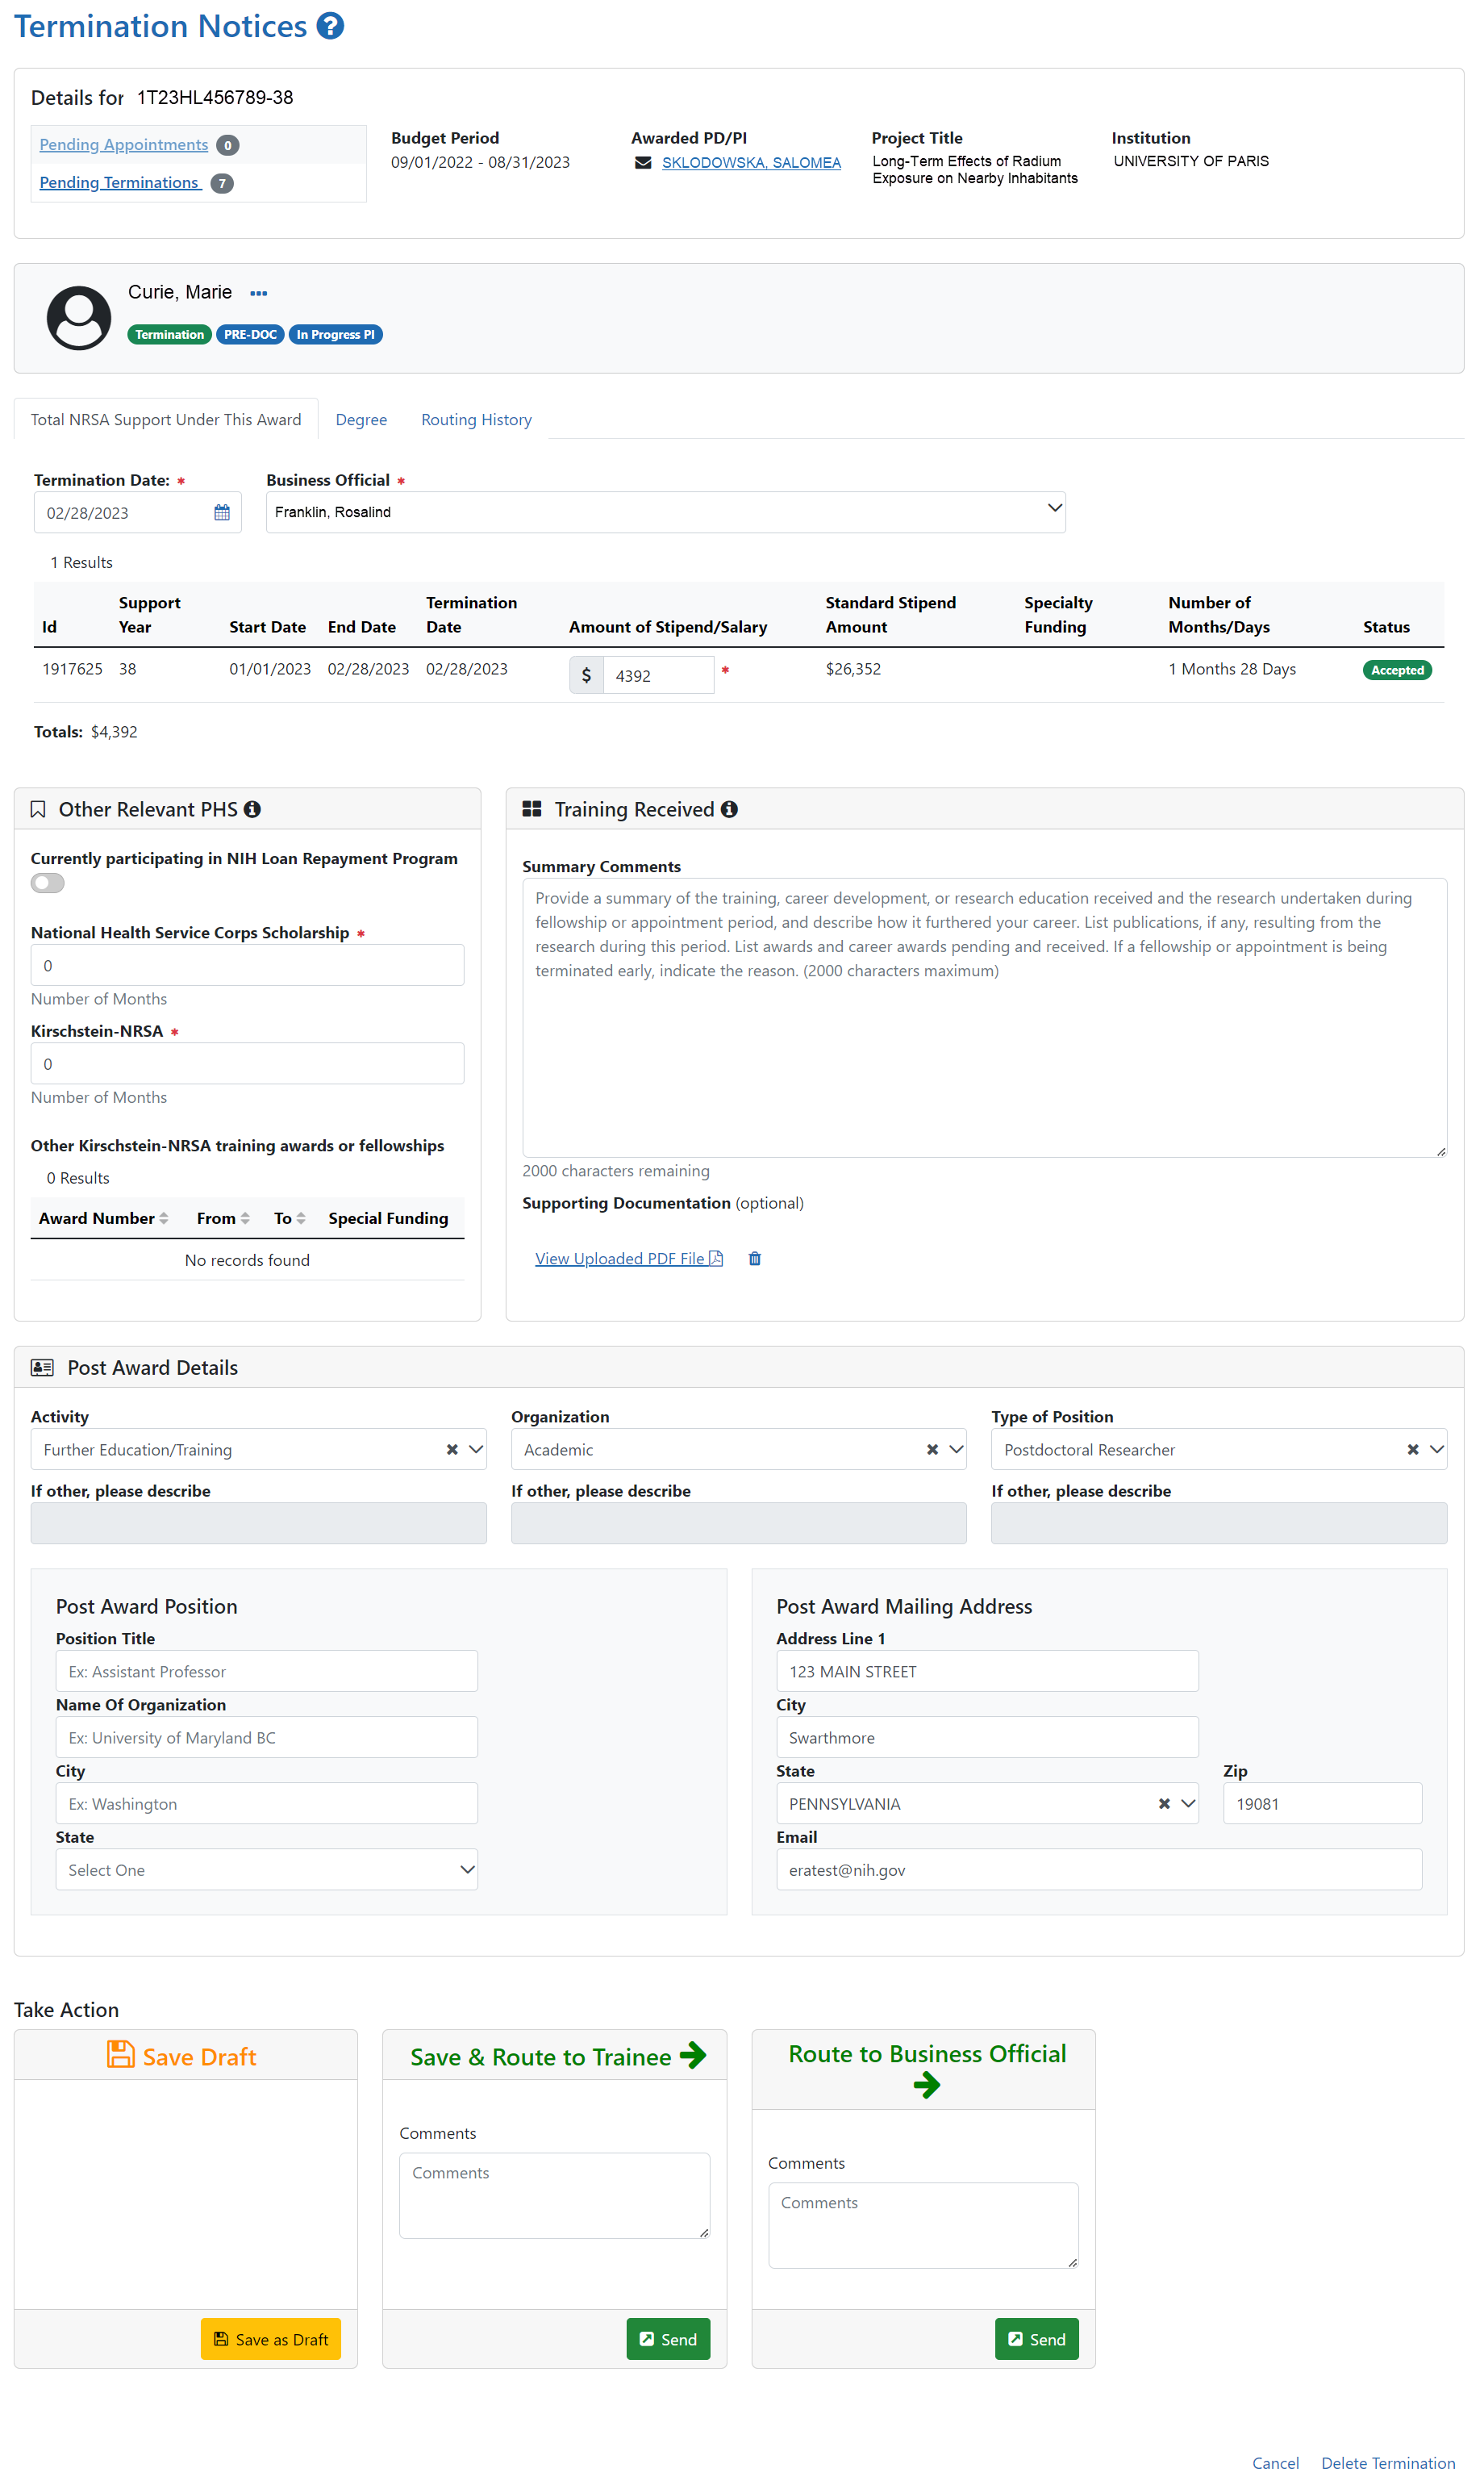Click the Training Received info icon
1484x2485 pixels.
click(729, 809)
